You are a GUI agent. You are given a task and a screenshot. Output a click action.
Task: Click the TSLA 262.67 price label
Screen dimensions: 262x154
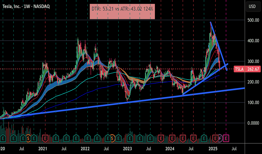pos(247,69)
